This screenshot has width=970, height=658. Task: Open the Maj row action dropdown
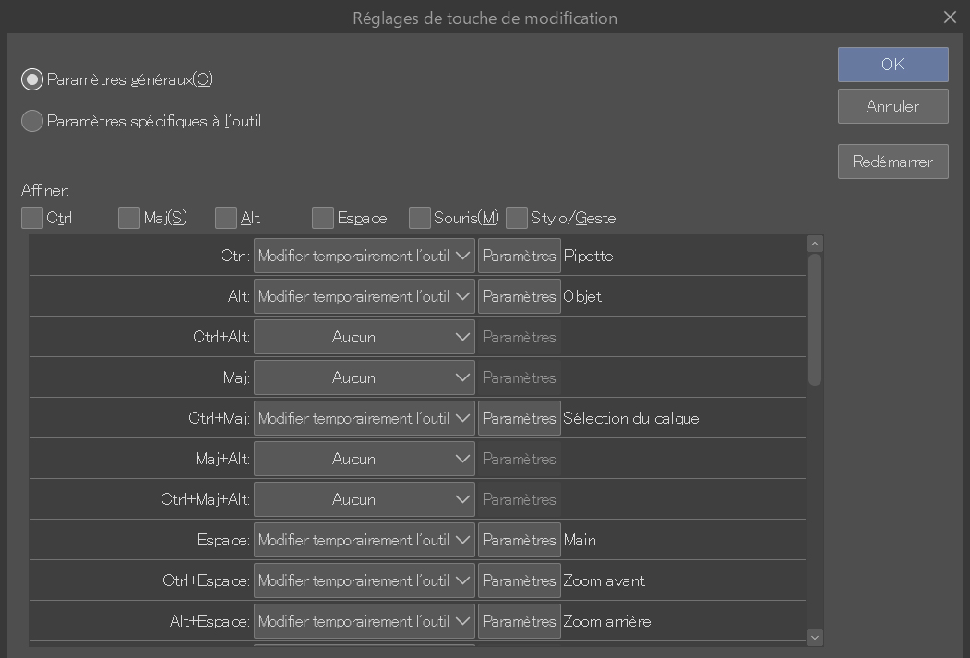[364, 377]
